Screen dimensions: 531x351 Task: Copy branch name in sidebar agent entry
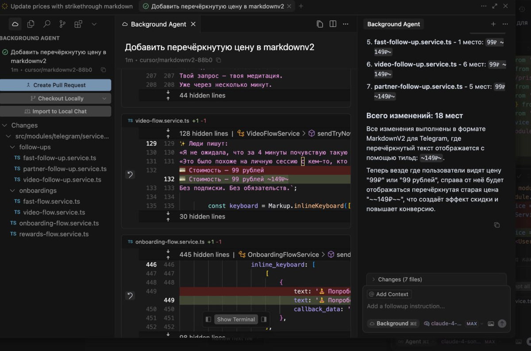pyautogui.click(x=103, y=69)
